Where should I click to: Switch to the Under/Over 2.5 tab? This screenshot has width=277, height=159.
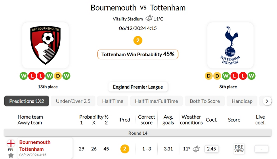pos(73,101)
